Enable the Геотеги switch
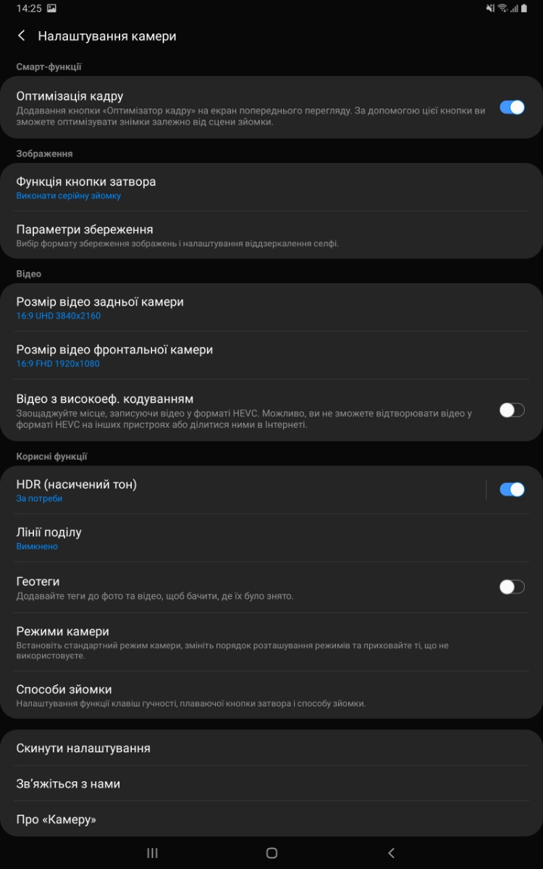Viewport: 543px width, 869px height. [x=512, y=587]
